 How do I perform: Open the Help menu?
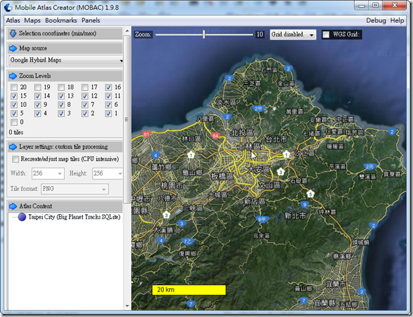(x=397, y=20)
